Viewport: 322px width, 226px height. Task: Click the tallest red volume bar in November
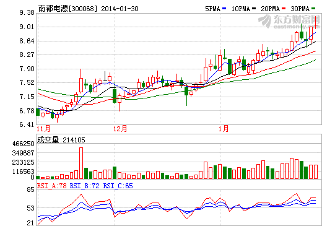click(x=81, y=163)
